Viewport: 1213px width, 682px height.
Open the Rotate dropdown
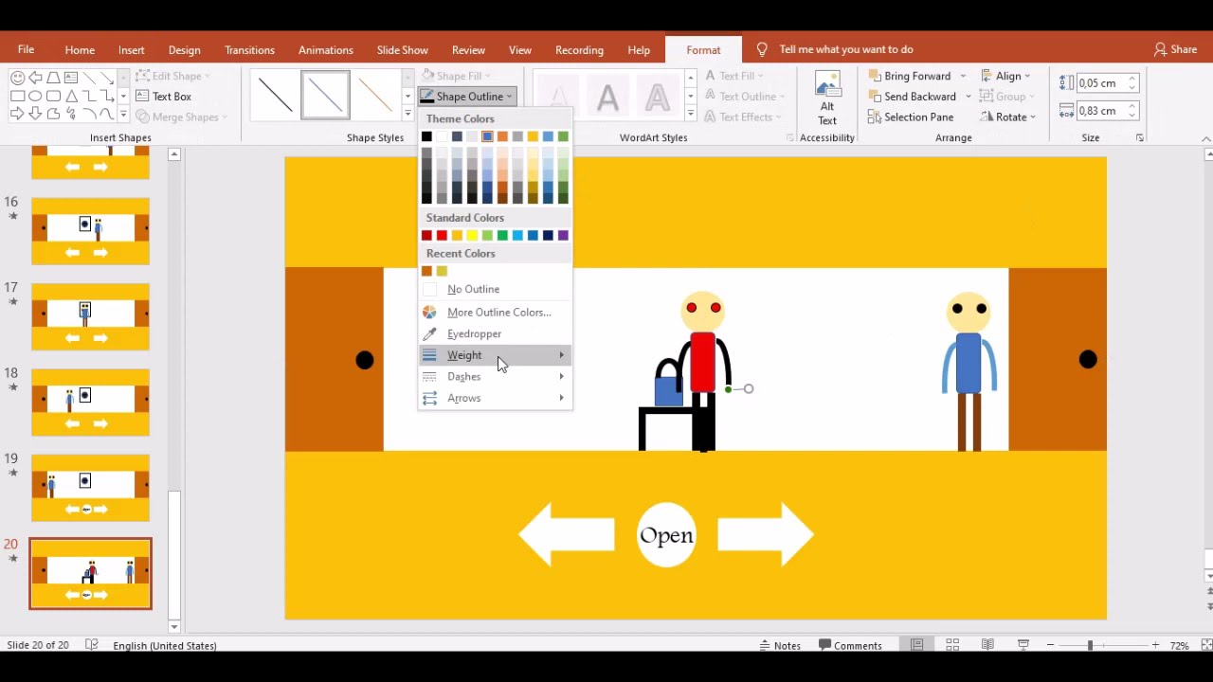point(1008,117)
